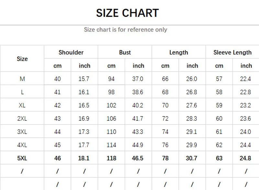The height and width of the screenshot is (190, 259).
Task: Select the 74 cm length cell
Action: point(165,132)
